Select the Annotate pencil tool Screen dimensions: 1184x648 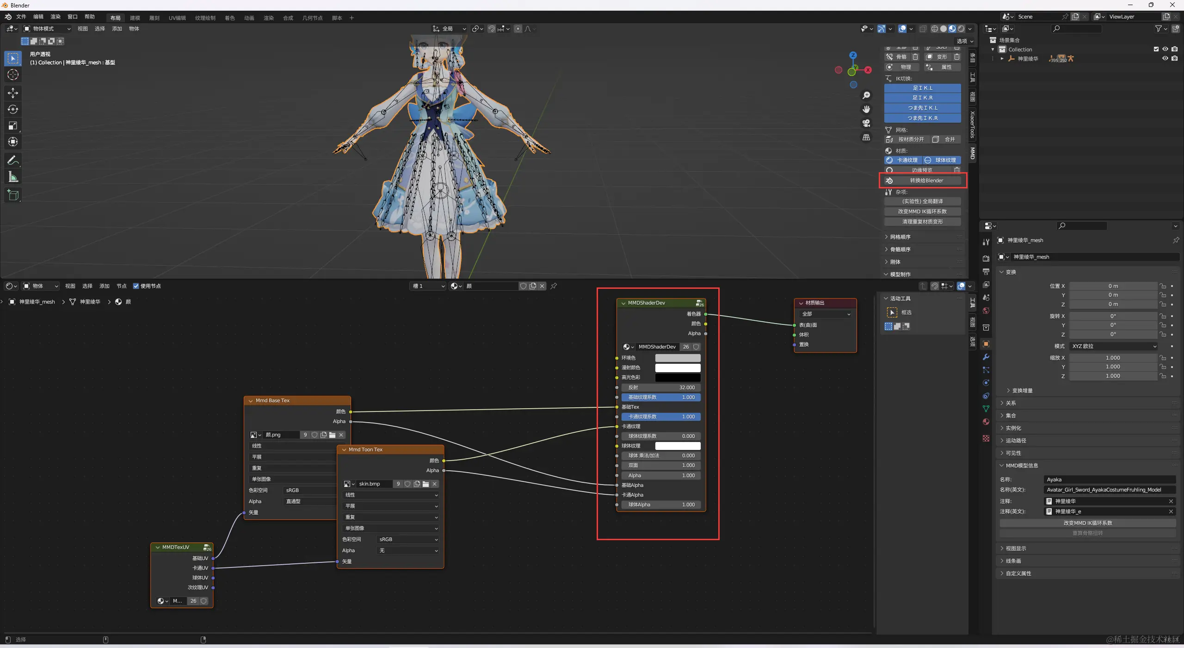(x=13, y=160)
